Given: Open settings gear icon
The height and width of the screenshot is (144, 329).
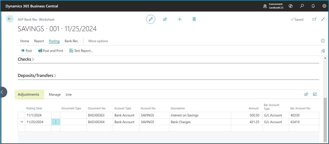Looking at the screenshot, I should coord(324,6).
